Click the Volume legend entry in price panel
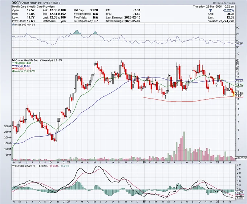The image size is (247, 204). [x=24, y=71]
